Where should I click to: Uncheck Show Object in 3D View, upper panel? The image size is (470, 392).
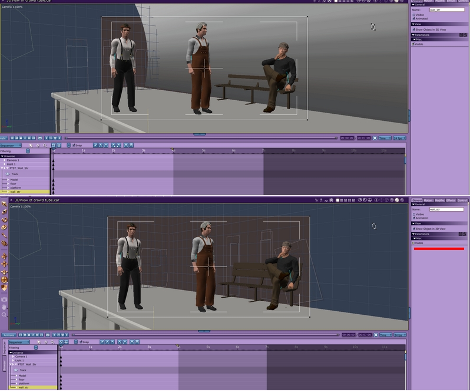tap(414, 29)
